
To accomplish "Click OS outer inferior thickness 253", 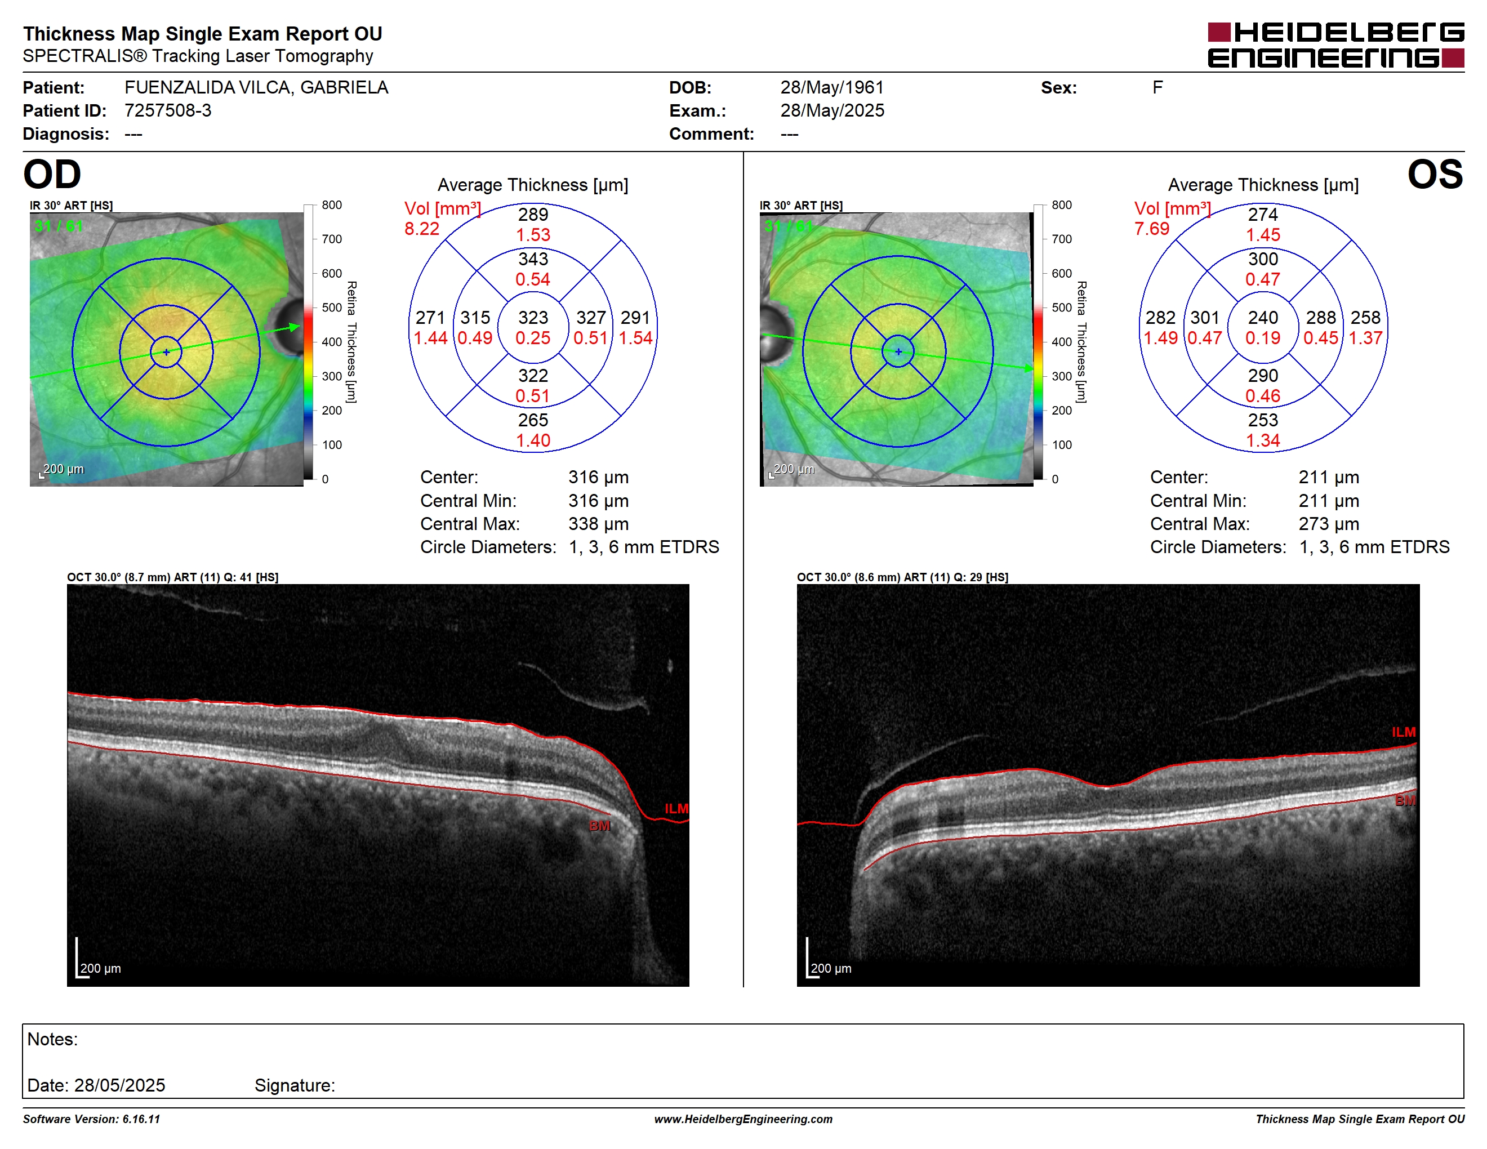I will 1263,420.
